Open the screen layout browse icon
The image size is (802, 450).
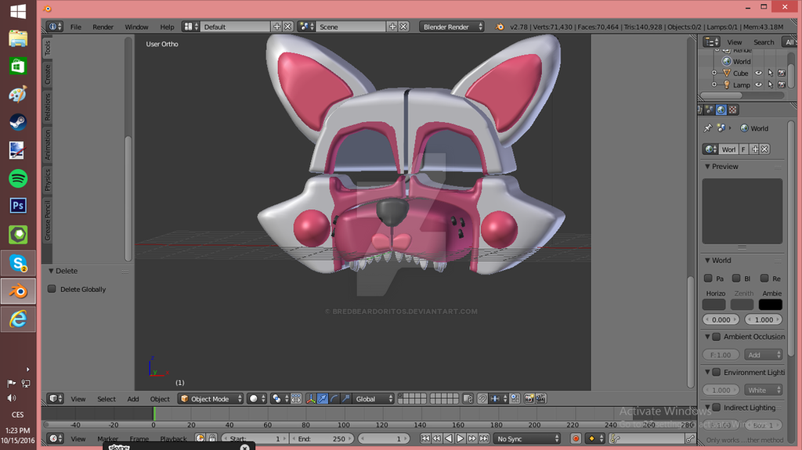click(191, 27)
